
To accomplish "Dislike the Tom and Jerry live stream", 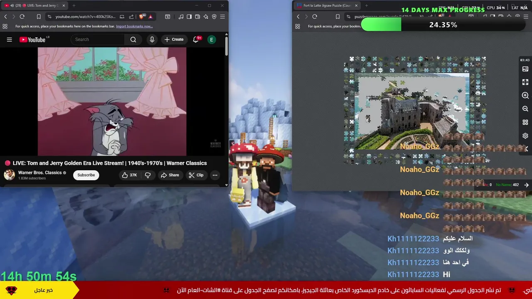I will click(x=148, y=175).
